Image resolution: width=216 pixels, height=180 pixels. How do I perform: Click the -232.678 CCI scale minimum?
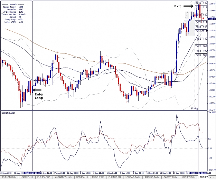[x=212, y=170]
